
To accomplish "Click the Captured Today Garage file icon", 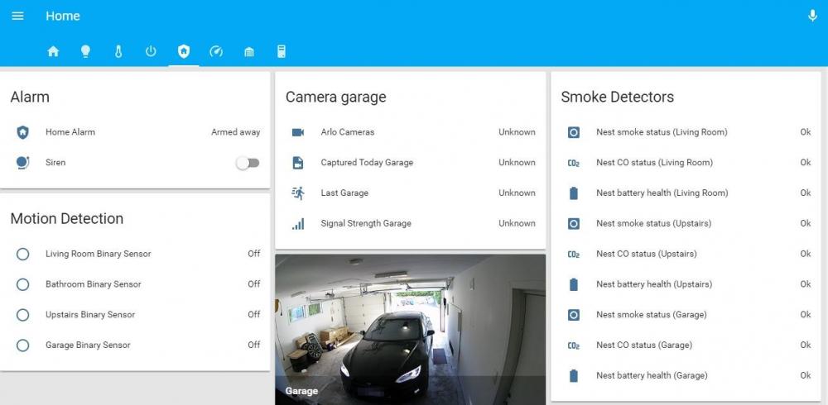I will point(298,163).
